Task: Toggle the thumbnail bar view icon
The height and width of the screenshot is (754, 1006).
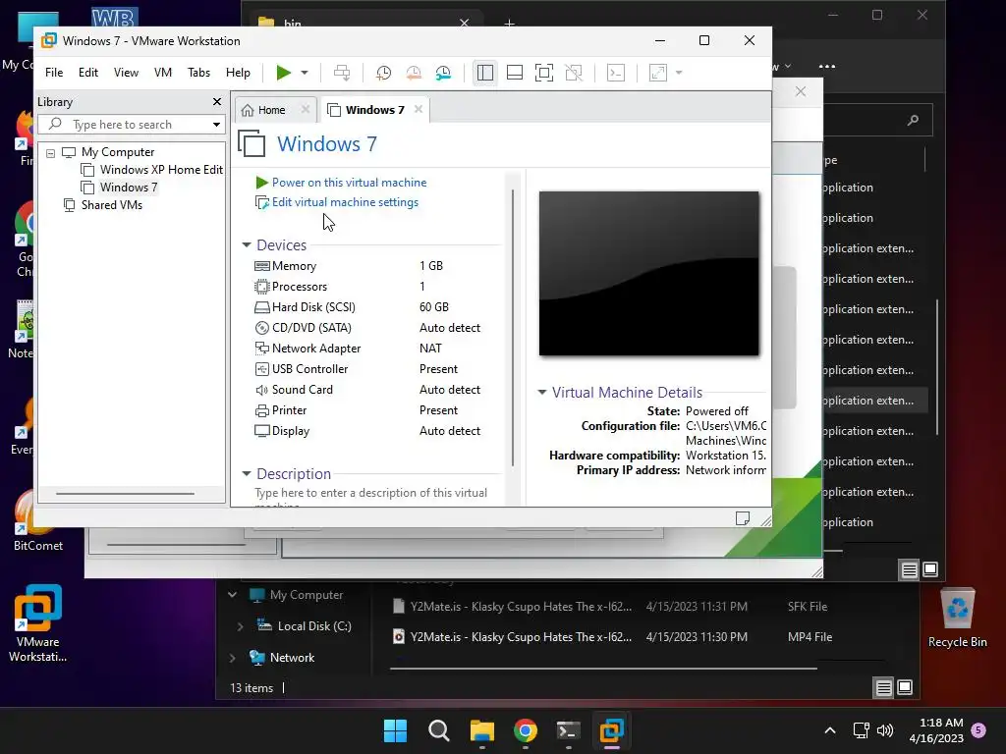Action: tap(515, 73)
